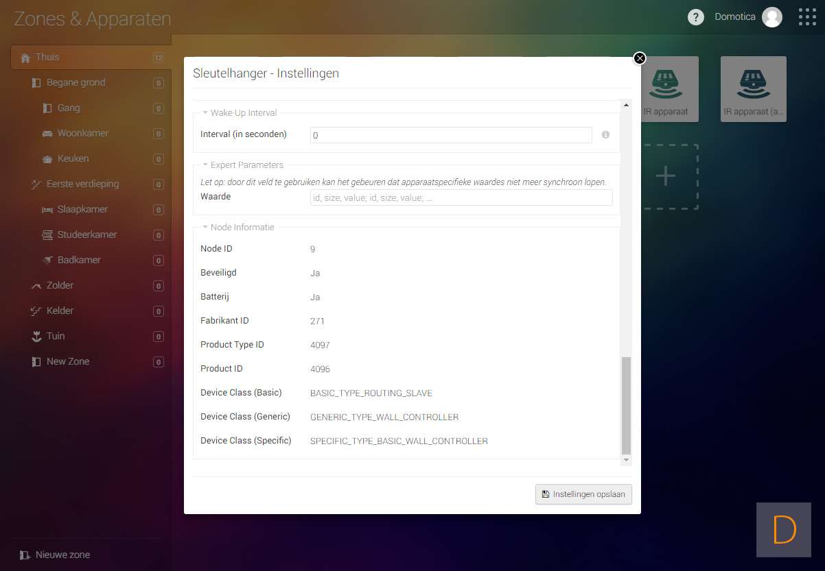Screen dimensions: 825x571
Task: Close the Sleutelhanger settings dialog
Action: click(x=640, y=58)
